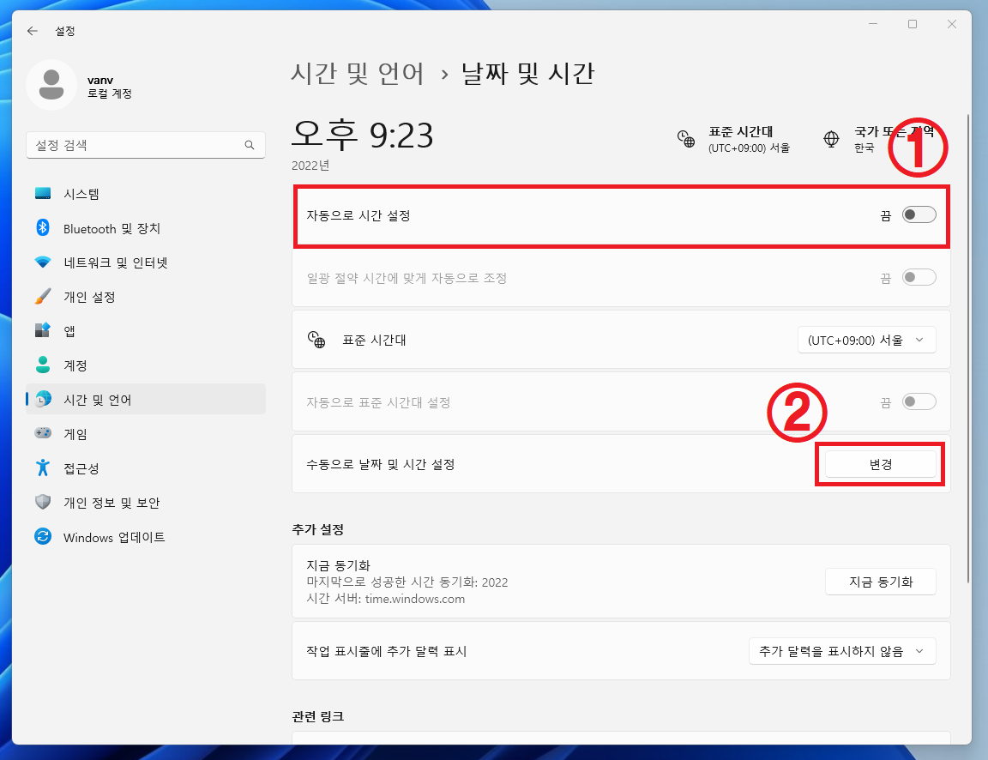Click the search magnifier icon
The height and width of the screenshot is (760, 988).
click(x=250, y=145)
